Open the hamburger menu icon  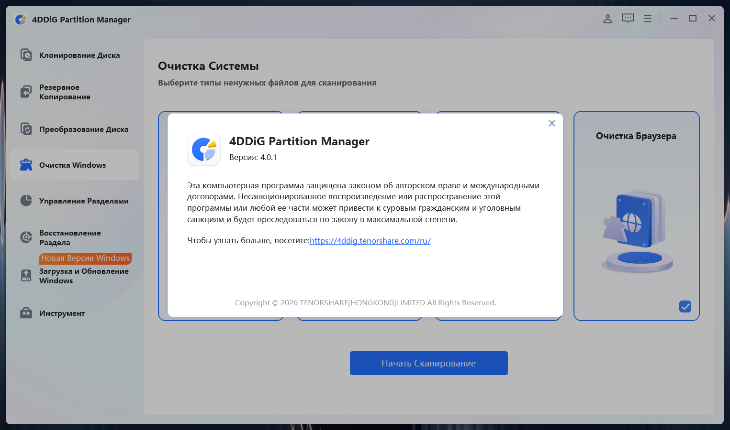pos(648,19)
